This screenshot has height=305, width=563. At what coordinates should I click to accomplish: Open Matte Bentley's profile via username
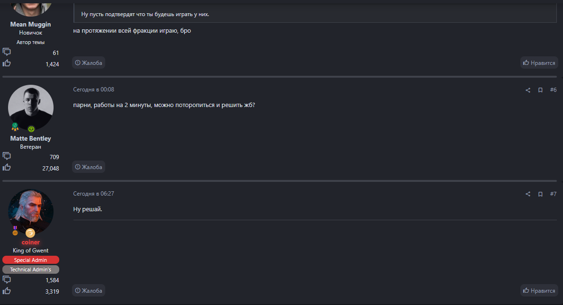pyautogui.click(x=31, y=138)
